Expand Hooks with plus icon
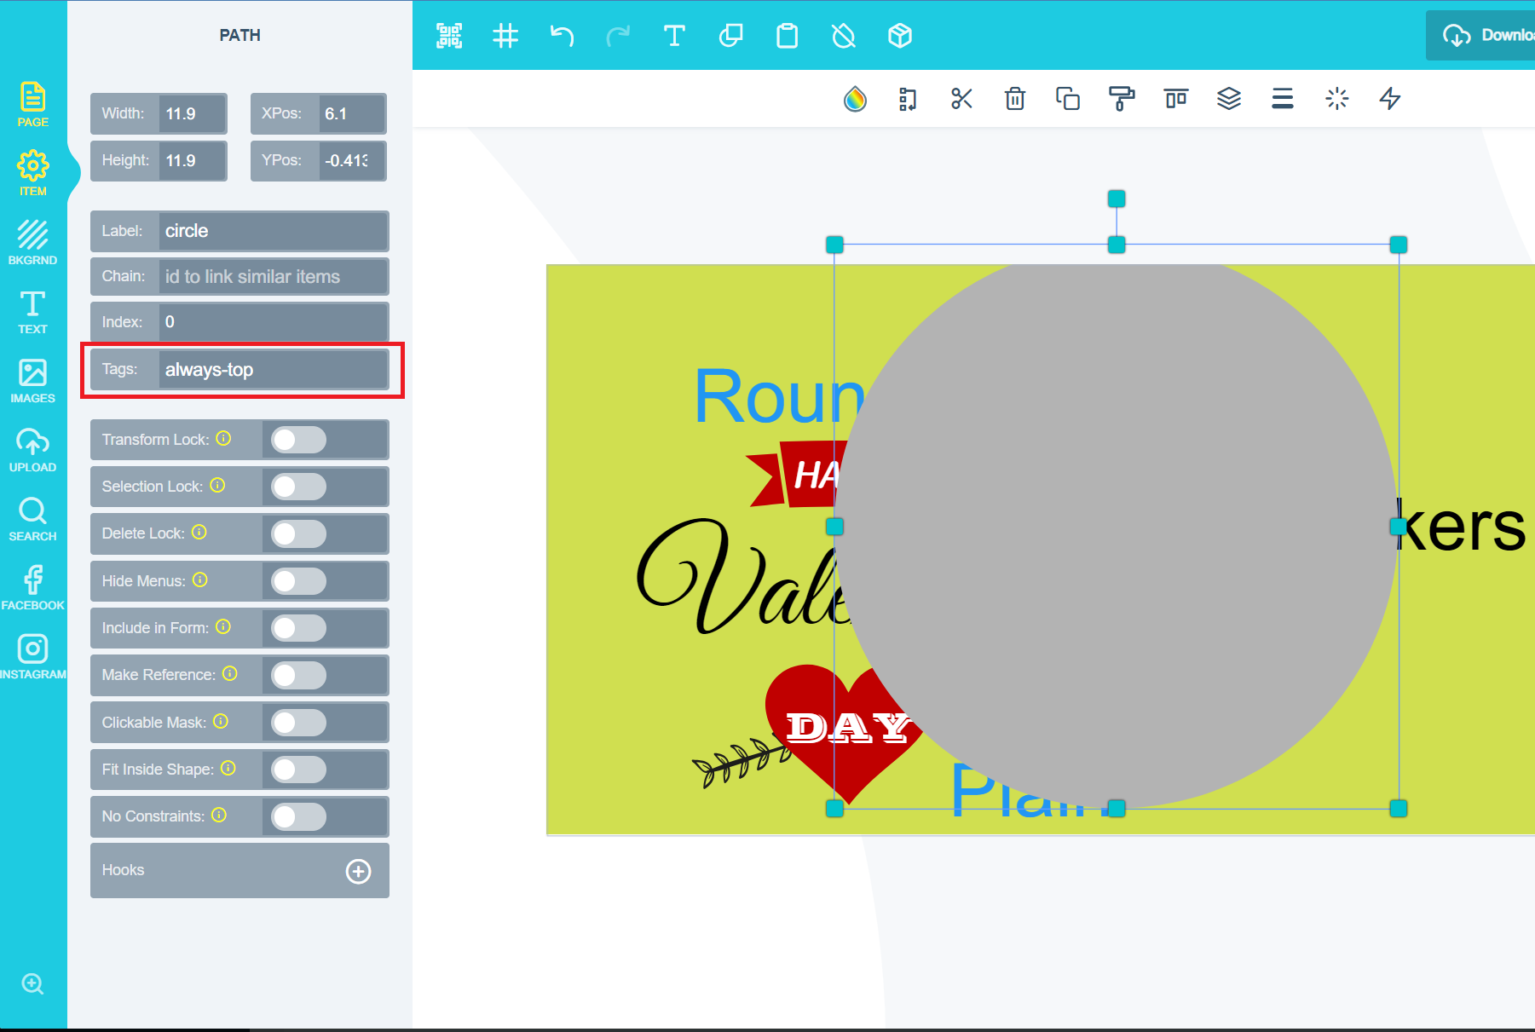This screenshot has height=1032, width=1535. (358, 871)
